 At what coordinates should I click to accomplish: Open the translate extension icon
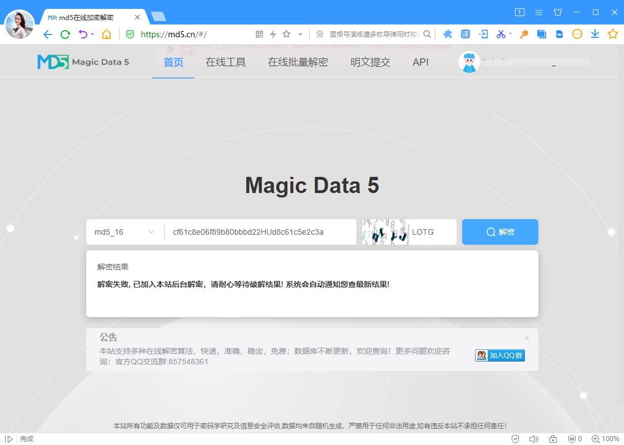[465, 34]
